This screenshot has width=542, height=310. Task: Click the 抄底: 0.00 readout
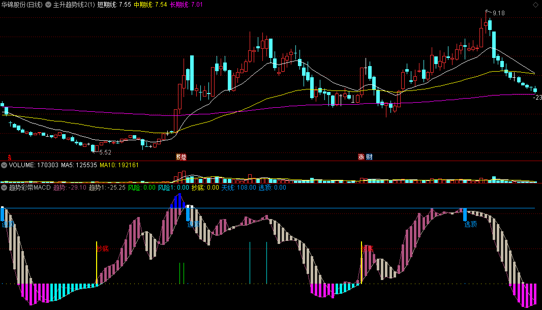point(205,188)
